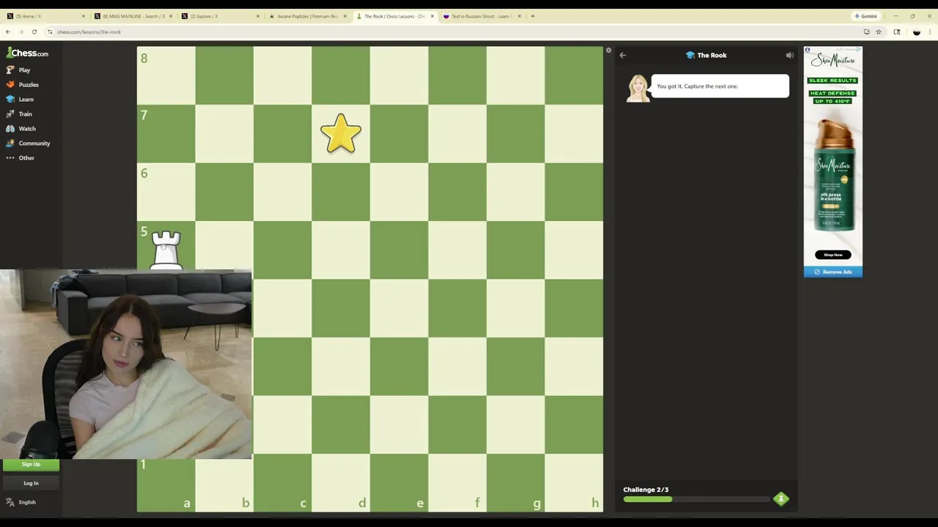The height and width of the screenshot is (527, 938).
Task: Click the Community people icon
Action: coord(10,143)
